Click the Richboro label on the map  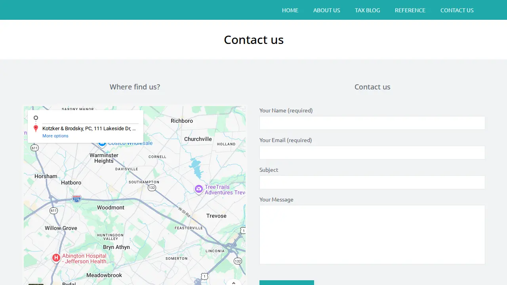pyautogui.click(x=182, y=121)
